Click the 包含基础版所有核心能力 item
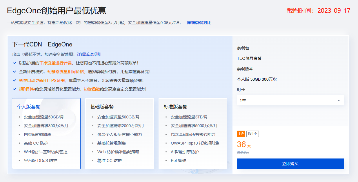 tap(193, 134)
